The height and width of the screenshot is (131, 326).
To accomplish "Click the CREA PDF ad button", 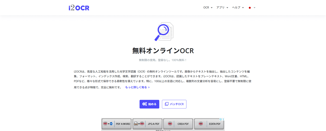I will tap(178, 124).
